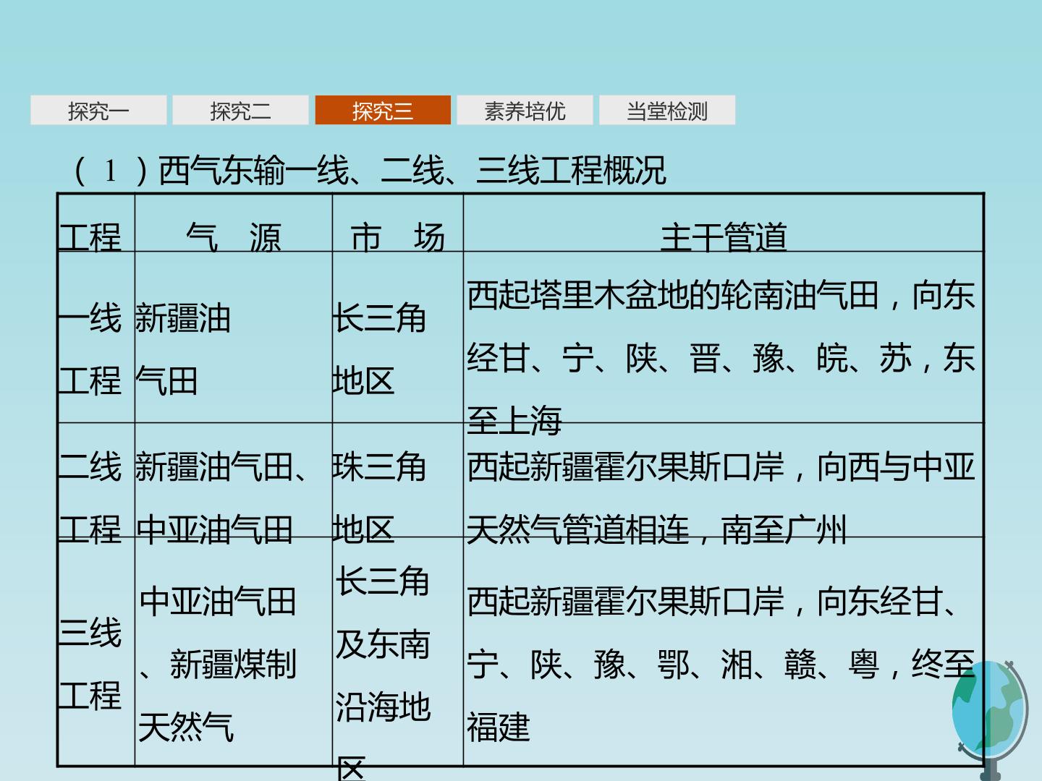Click the text 至上海
The image size is (1042, 781).
pyautogui.click(x=514, y=420)
